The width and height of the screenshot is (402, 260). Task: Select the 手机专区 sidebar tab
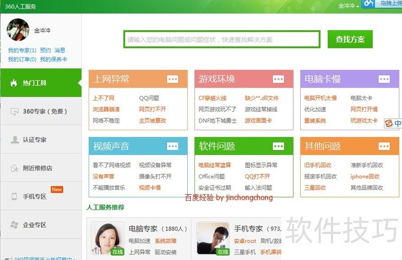tap(41, 196)
